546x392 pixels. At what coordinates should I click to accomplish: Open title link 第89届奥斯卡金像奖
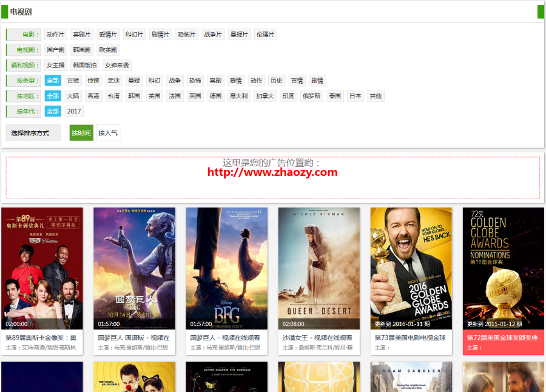click(x=41, y=337)
